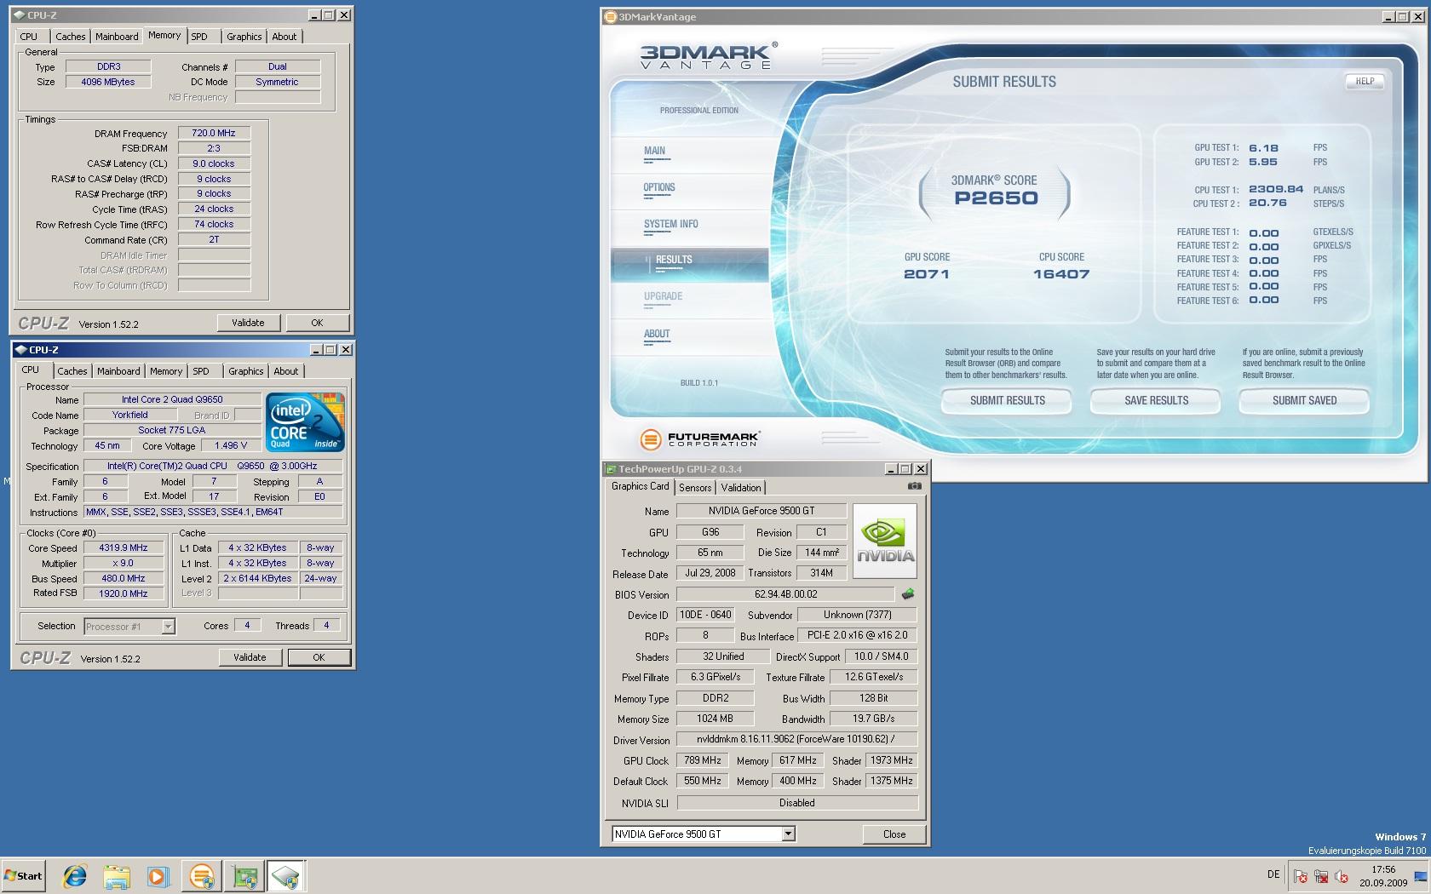Open the GPU-Z graphics card selector dropdown
This screenshot has width=1431, height=894.
[x=789, y=834]
